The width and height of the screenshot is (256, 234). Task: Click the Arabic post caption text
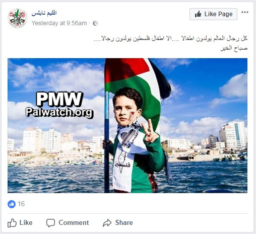coord(170,43)
